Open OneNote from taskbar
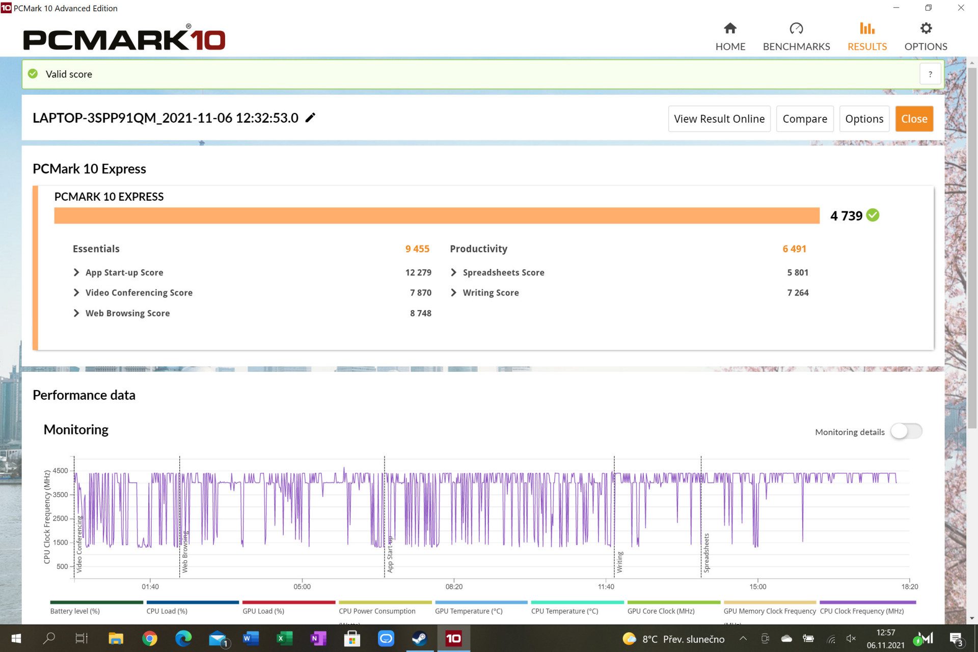 pyautogui.click(x=318, y=638)
